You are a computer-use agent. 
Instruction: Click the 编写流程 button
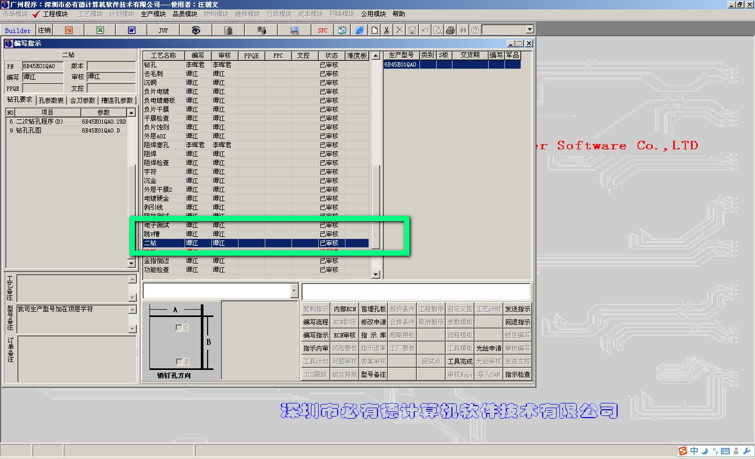(316, 322)
